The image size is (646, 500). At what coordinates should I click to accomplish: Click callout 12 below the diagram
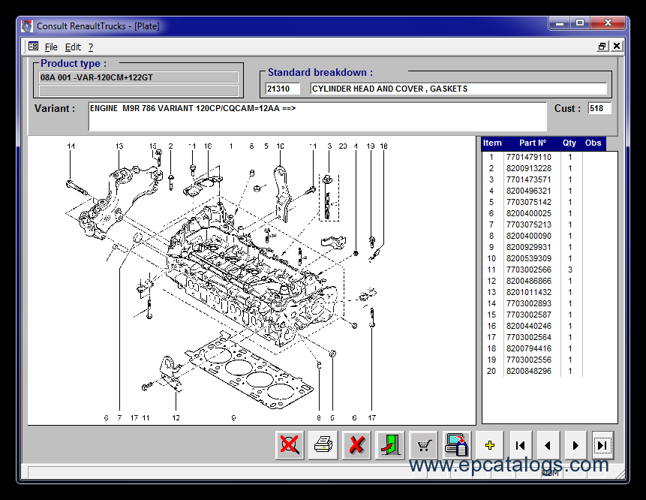point(176,418)
